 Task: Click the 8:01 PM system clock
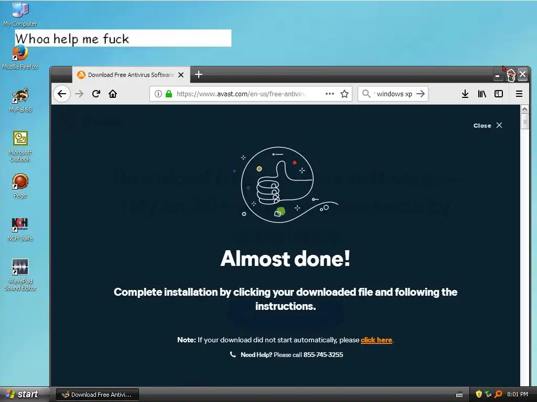pos(518,395)
